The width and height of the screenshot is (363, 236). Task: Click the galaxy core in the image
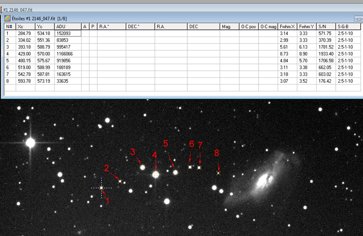(x=264, y=180)
